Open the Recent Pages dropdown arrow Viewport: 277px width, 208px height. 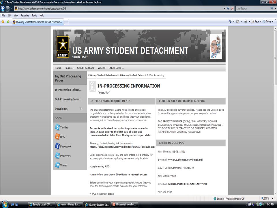pyautogui.click(x=12, y=8)
